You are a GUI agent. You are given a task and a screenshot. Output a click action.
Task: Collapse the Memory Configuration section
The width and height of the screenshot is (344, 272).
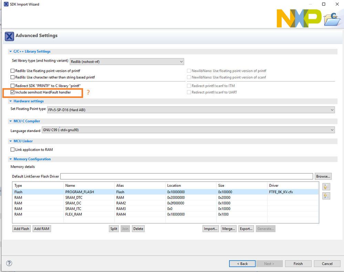11,159
